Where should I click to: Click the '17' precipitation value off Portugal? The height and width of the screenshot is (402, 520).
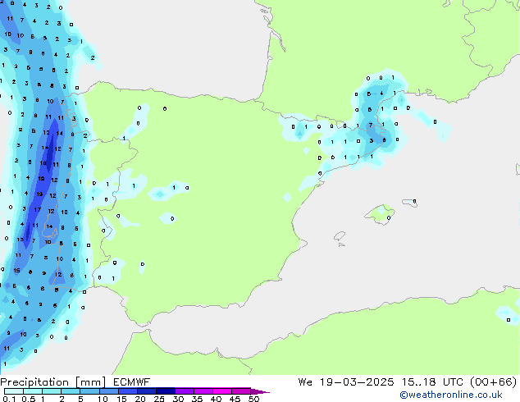point(38,210)
